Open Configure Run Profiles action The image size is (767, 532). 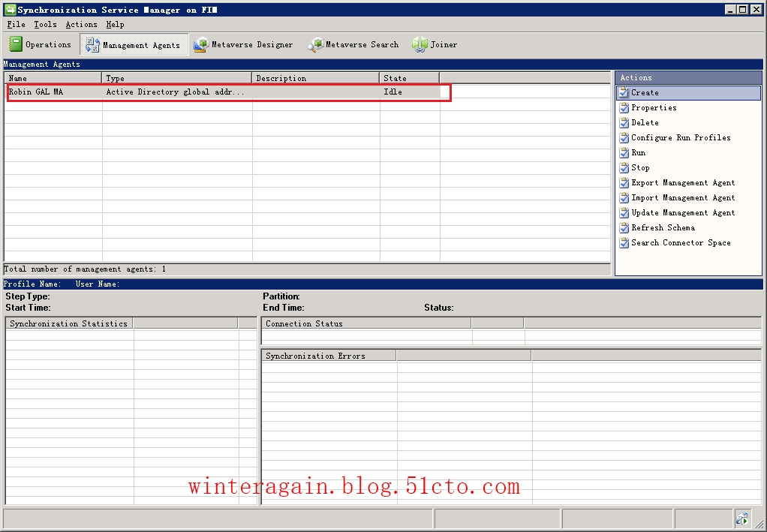pyautogui.click(x=681, y=138)
